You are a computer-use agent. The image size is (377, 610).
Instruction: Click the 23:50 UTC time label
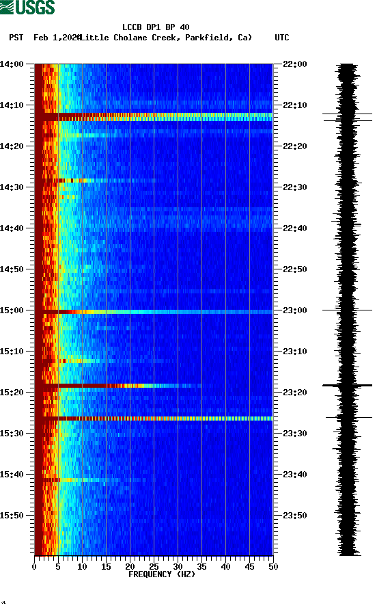pyautogui.click(x=295, y=516)
